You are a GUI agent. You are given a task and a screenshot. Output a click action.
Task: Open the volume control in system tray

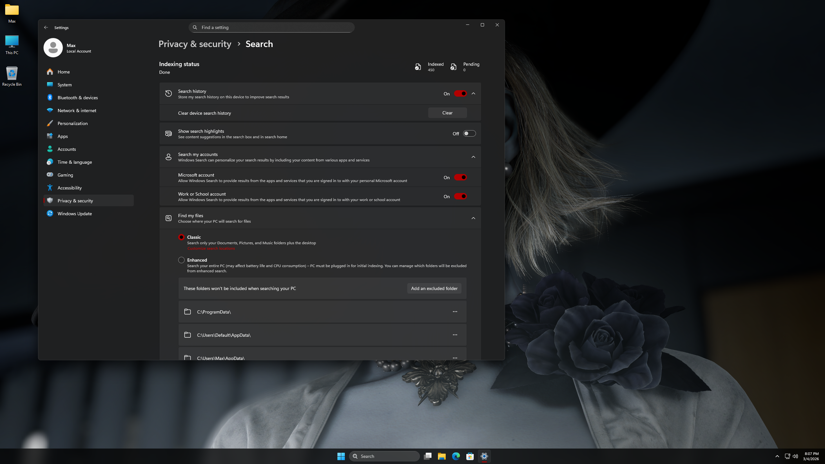795,456
